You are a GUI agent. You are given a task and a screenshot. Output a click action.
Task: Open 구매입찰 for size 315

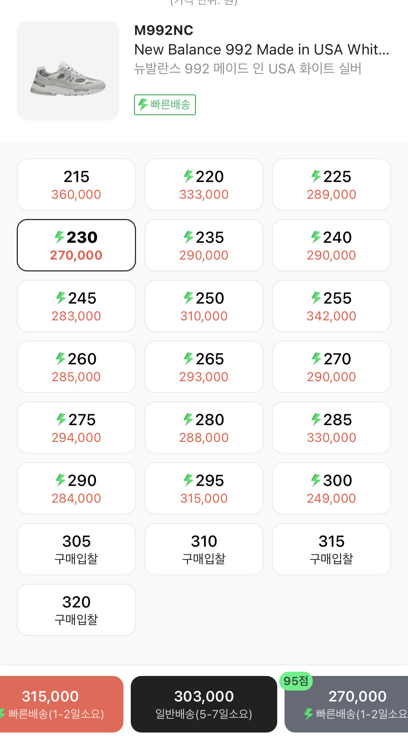332,549
